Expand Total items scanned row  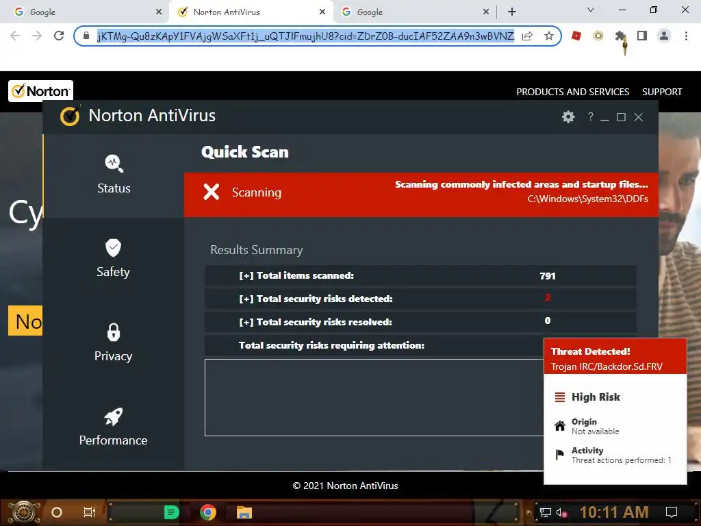(420, 275)
